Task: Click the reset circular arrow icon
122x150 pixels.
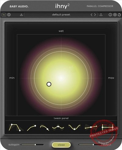Action: pos(119,15)
